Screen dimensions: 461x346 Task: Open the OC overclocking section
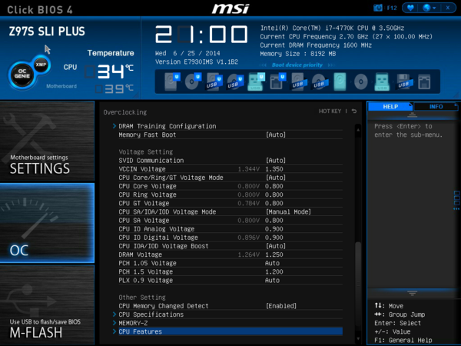47,223
